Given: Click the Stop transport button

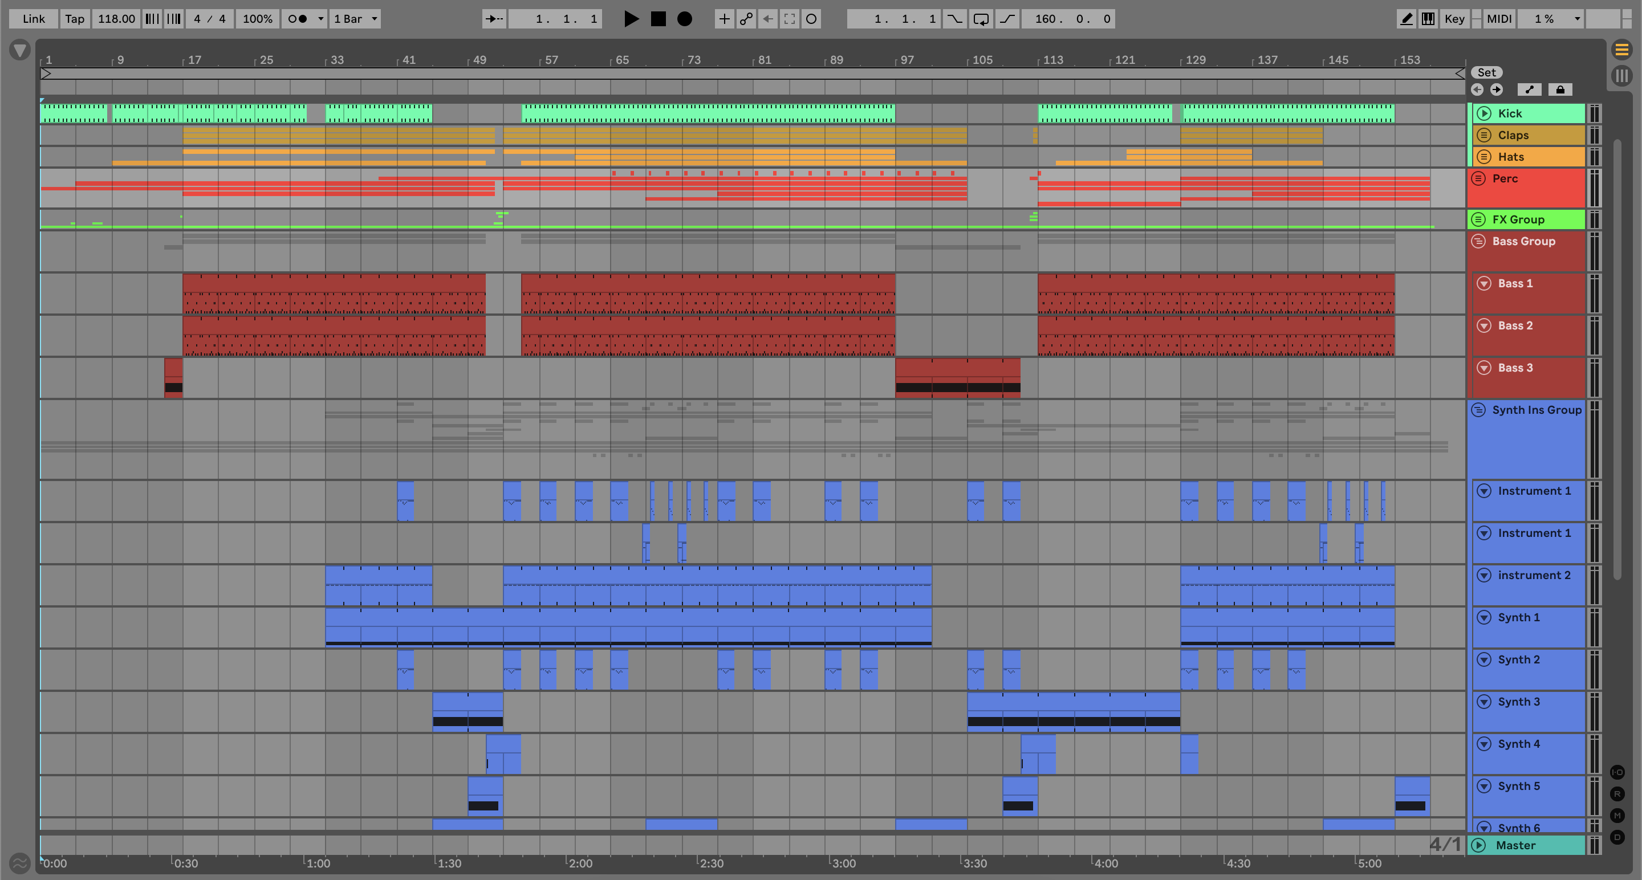Looking at the screenshot, I should click(x=658, y=18).
